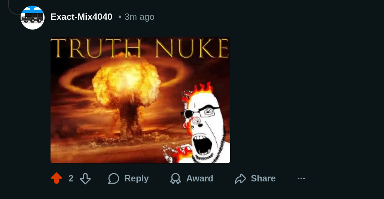Open the three-dot more options menu

point(301,178)
